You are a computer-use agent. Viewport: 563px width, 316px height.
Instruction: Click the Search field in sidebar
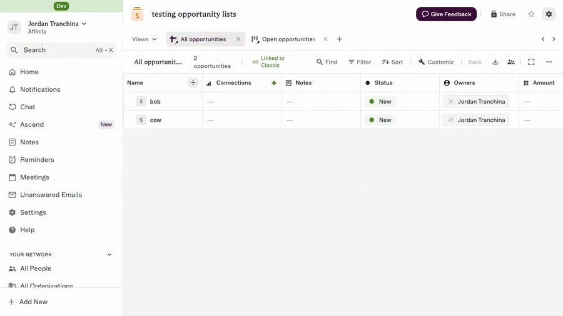coord(61,50)
